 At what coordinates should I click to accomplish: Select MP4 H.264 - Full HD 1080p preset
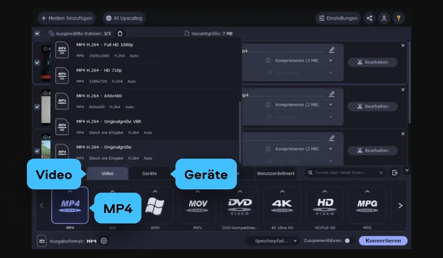tap(145, 50)
